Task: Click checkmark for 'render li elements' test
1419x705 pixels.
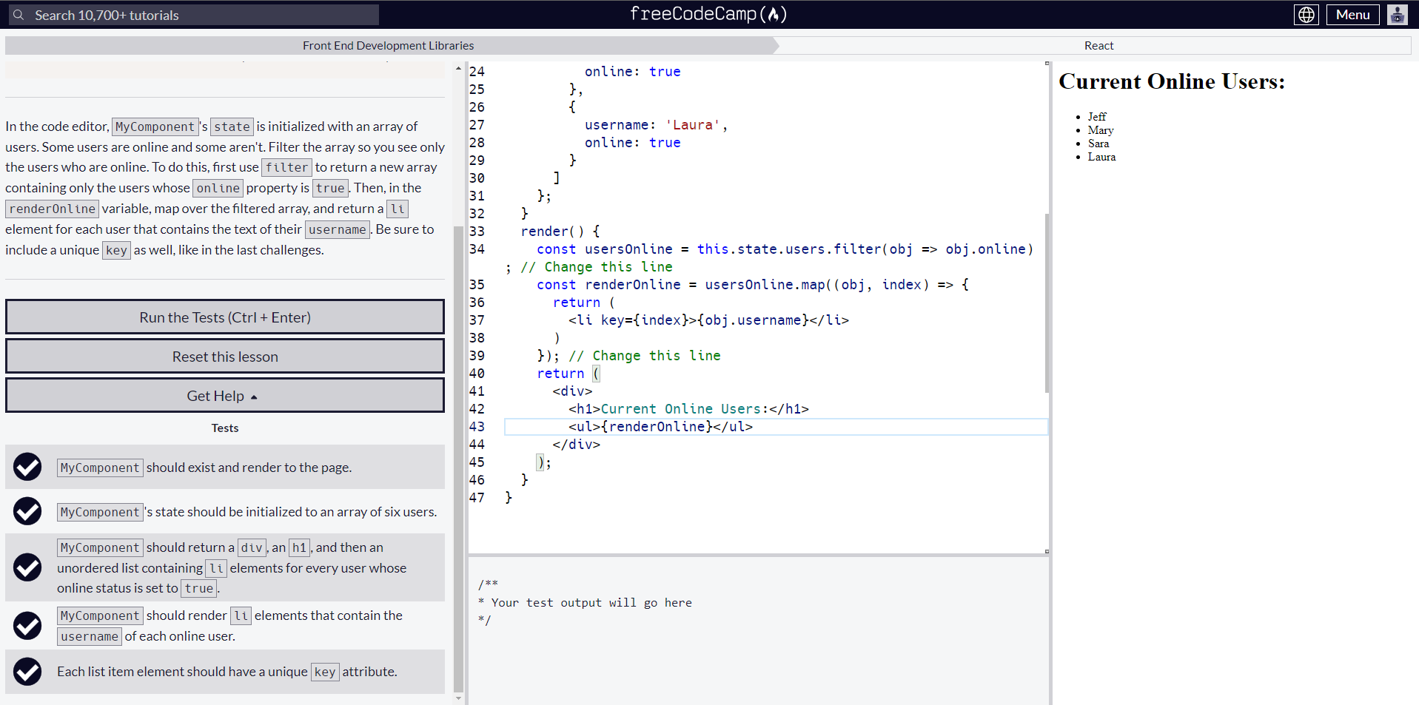Action: tap(27, 626)
